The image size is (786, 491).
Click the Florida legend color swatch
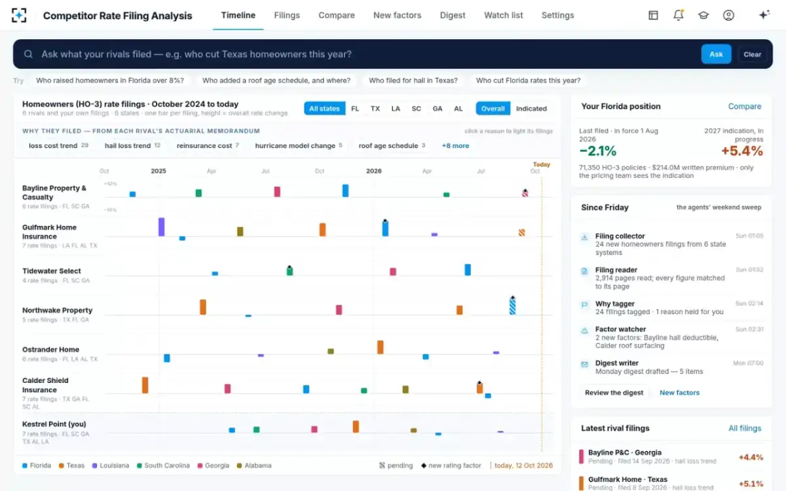pos(25,465)
